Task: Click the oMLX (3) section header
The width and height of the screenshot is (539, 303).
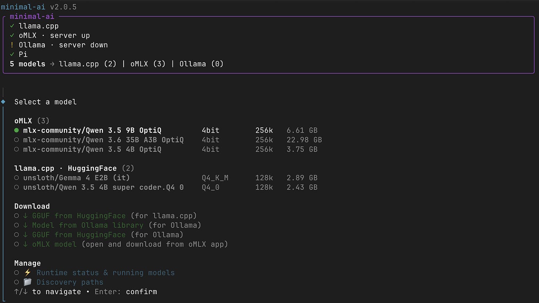Action: click(32, 121)
